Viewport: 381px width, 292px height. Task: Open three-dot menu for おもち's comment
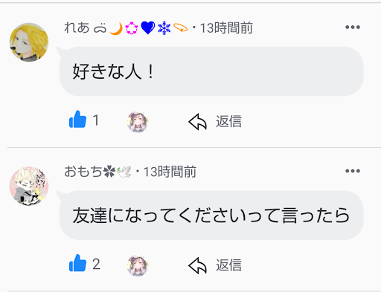coord(353,171)
